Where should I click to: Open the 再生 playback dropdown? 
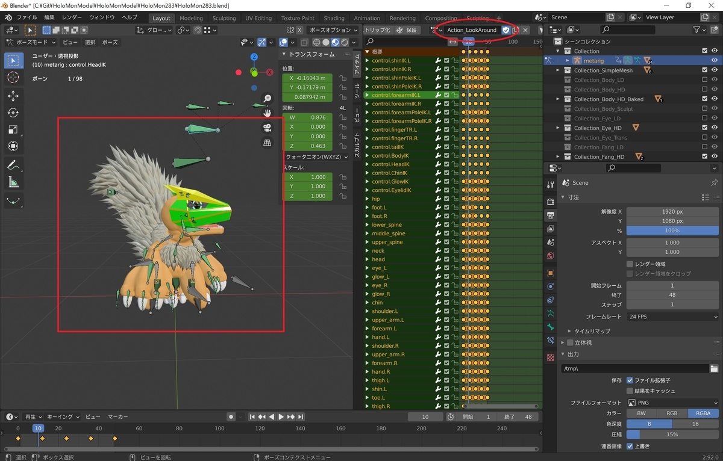click(x=33, y=416)
